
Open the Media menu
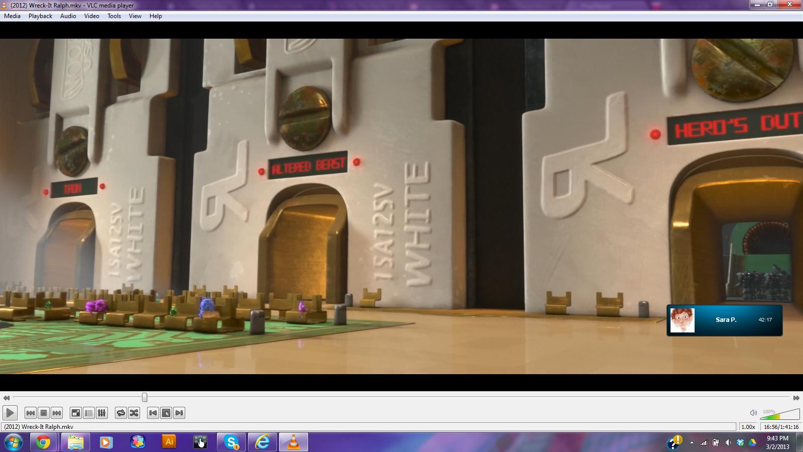coord(12,16)
